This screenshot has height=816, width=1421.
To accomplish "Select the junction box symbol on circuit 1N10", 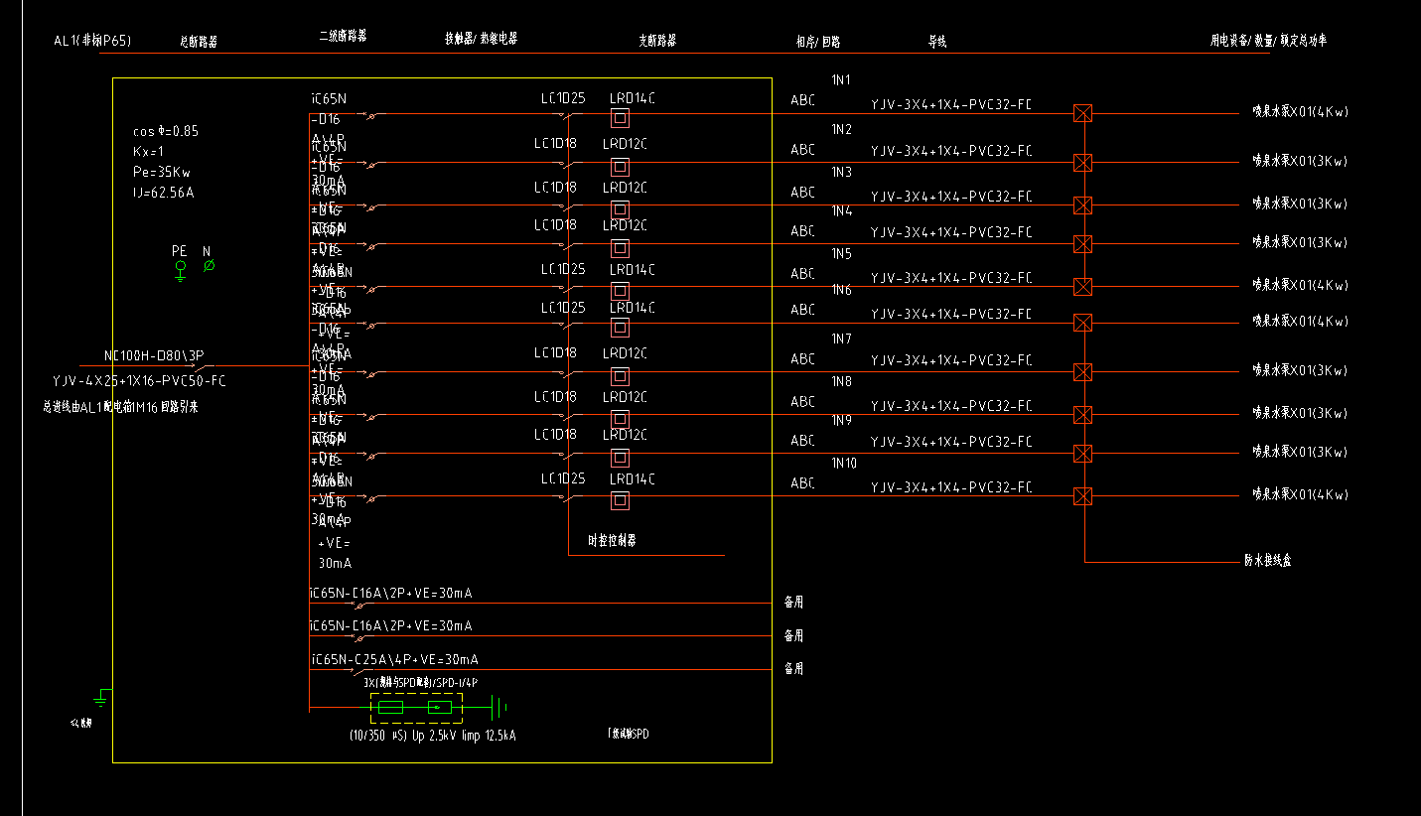I will coord(1083,495).
